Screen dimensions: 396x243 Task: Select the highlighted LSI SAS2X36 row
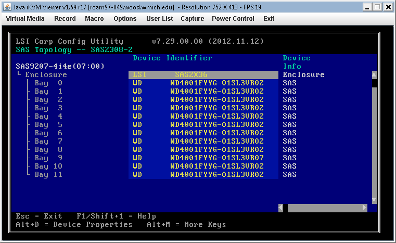[x=203, y=75]
